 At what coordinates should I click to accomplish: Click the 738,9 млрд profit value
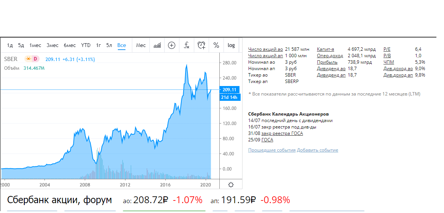[x=361, y=62]
